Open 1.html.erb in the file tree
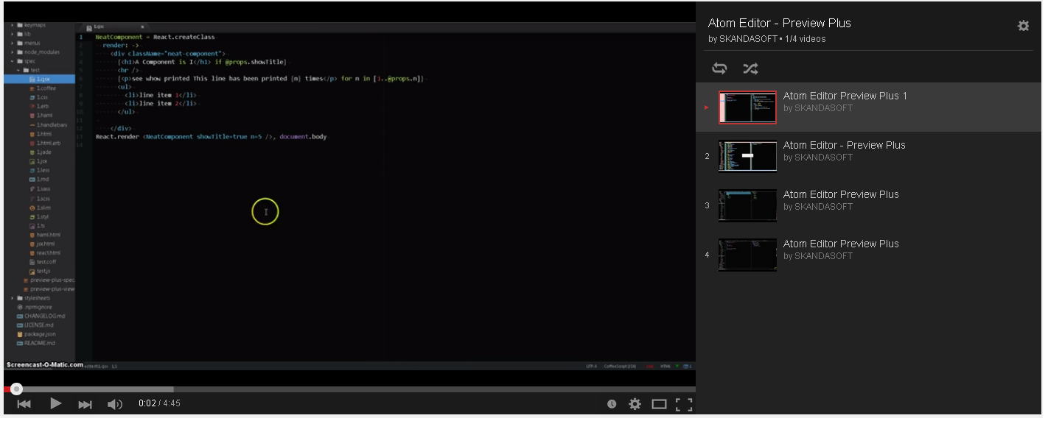The width and height of the screenshot is (1048, 421). 44,143
